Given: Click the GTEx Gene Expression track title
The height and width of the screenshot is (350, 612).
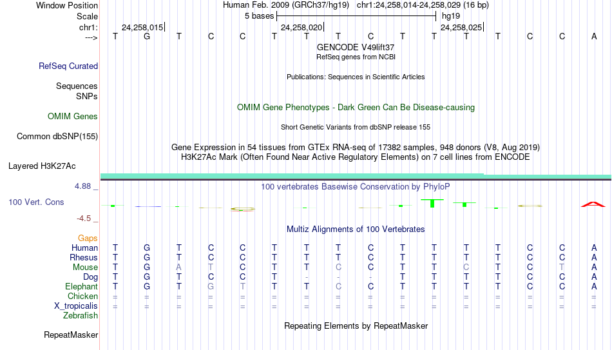Looking at the screenshot, I should click(356, 147).
